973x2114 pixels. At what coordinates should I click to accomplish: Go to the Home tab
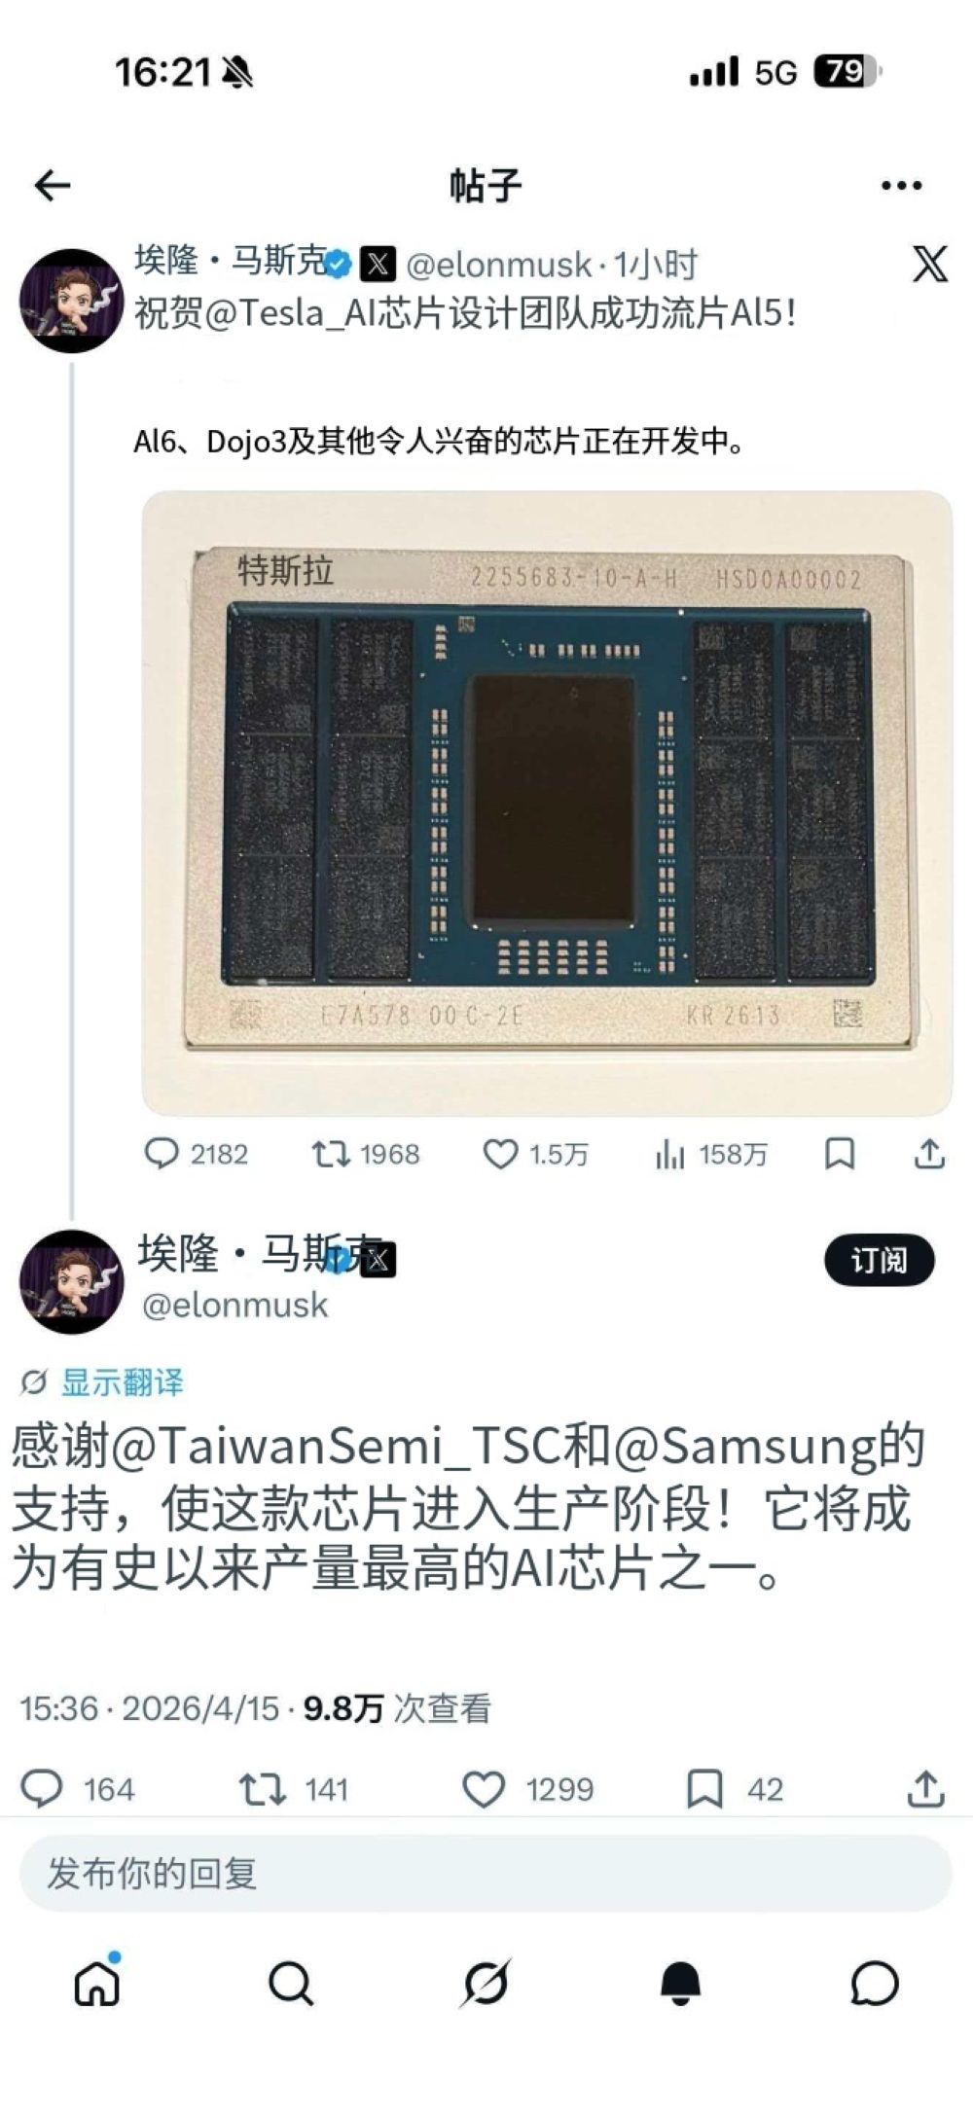[97, 1983]
